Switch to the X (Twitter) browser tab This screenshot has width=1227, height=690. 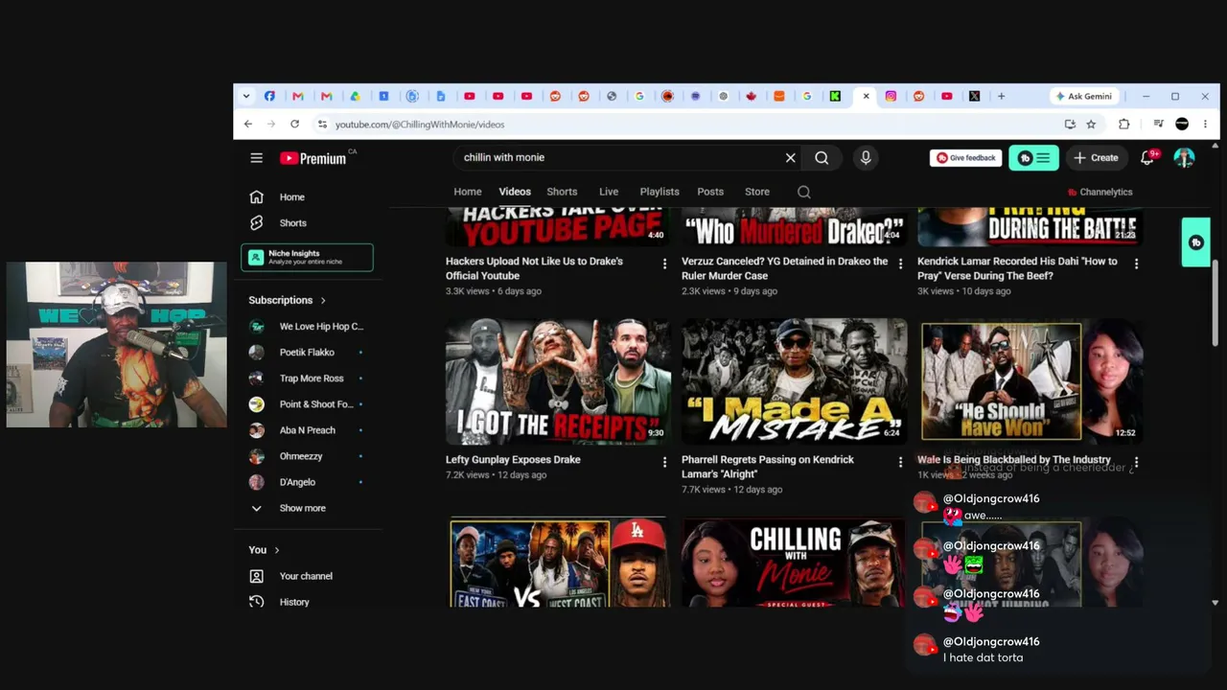coord(974,96)
